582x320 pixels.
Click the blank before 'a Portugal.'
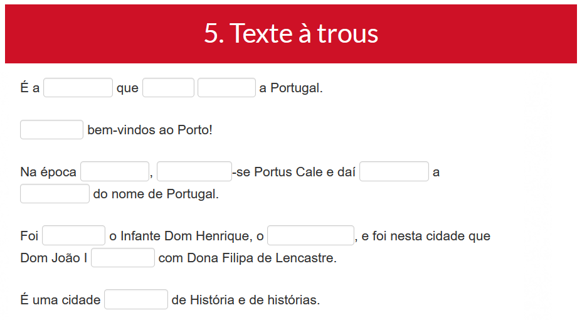pos(226,88)
